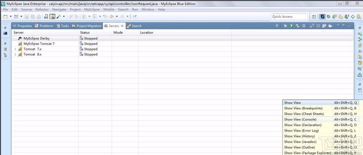
Task: Click the Pin Editor toolbar icon
Action: tap(135, 16)
